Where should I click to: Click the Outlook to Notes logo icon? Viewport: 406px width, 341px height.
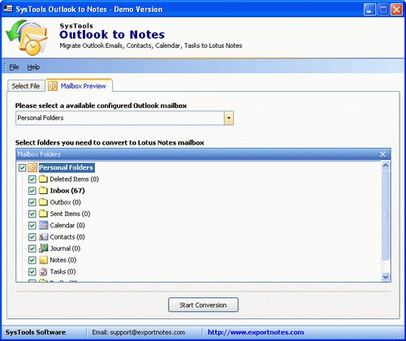[27, 37]
